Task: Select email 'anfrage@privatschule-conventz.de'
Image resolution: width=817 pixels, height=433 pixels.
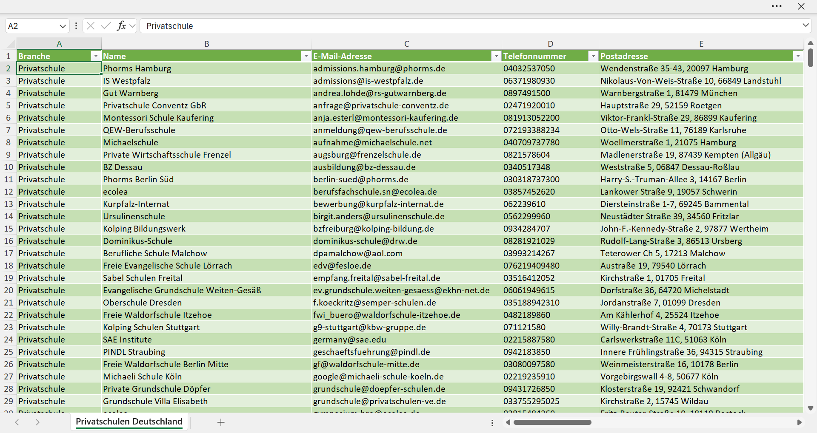Action: click(407, 105)
